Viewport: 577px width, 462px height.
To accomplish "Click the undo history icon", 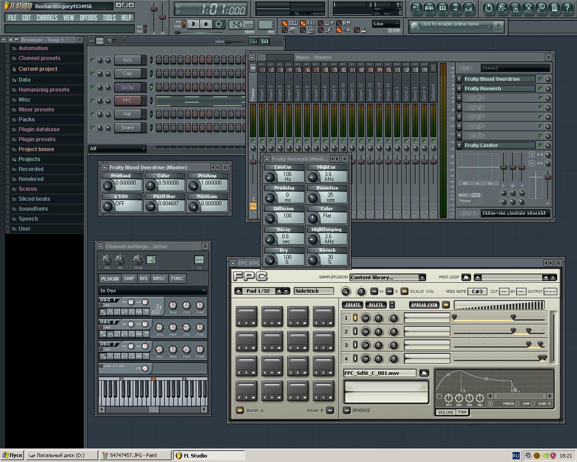I will pyautogui.click(x=489, y=8).
